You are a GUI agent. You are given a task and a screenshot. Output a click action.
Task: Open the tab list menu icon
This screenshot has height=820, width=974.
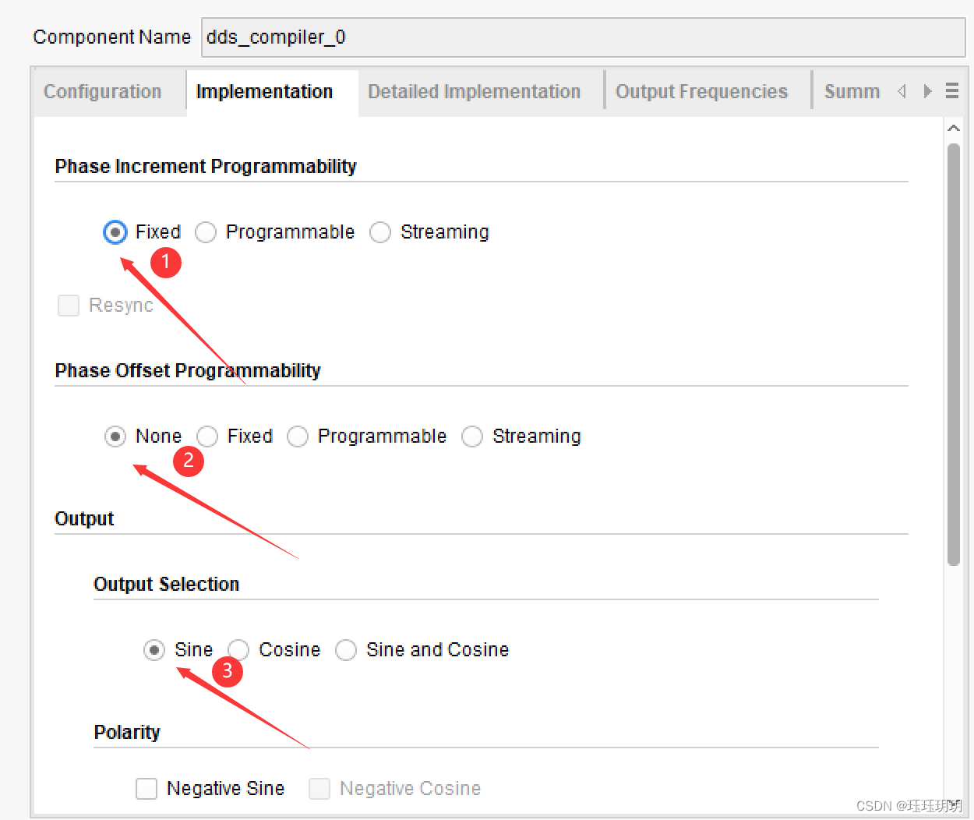[951, 91]
